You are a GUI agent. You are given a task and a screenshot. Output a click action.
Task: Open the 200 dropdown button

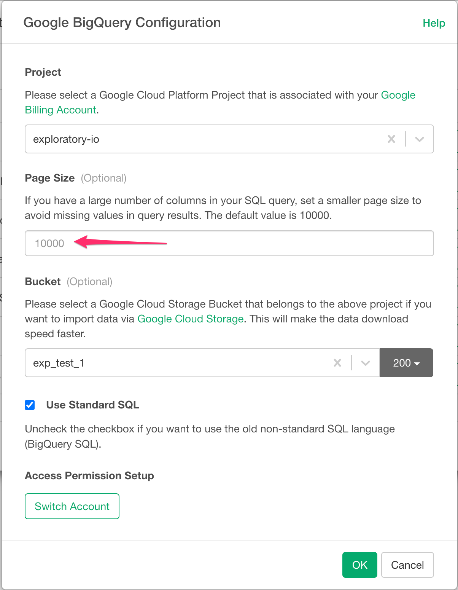pyautogui.click(x=406, y=363)
